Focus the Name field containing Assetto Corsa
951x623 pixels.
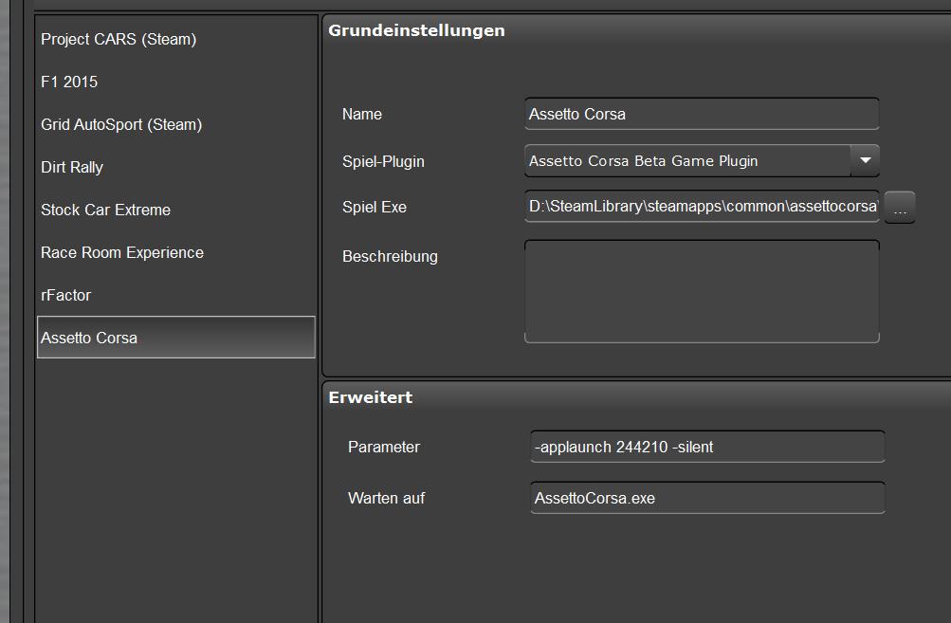tap(702, 114)
